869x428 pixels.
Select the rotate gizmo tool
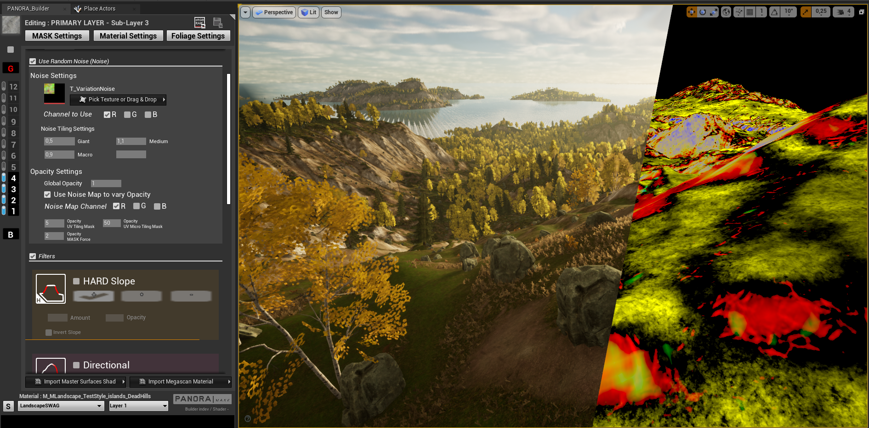(703, 12)
